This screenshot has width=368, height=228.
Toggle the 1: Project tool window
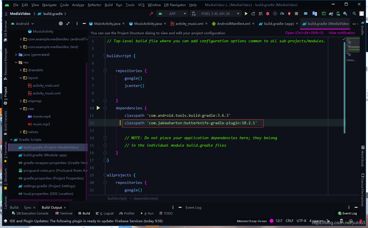click(x=6, y=96)
